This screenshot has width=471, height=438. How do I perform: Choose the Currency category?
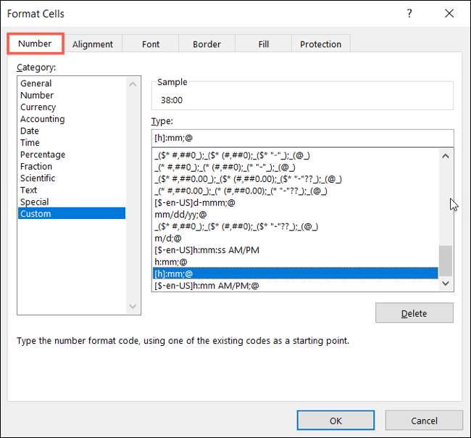38,107
